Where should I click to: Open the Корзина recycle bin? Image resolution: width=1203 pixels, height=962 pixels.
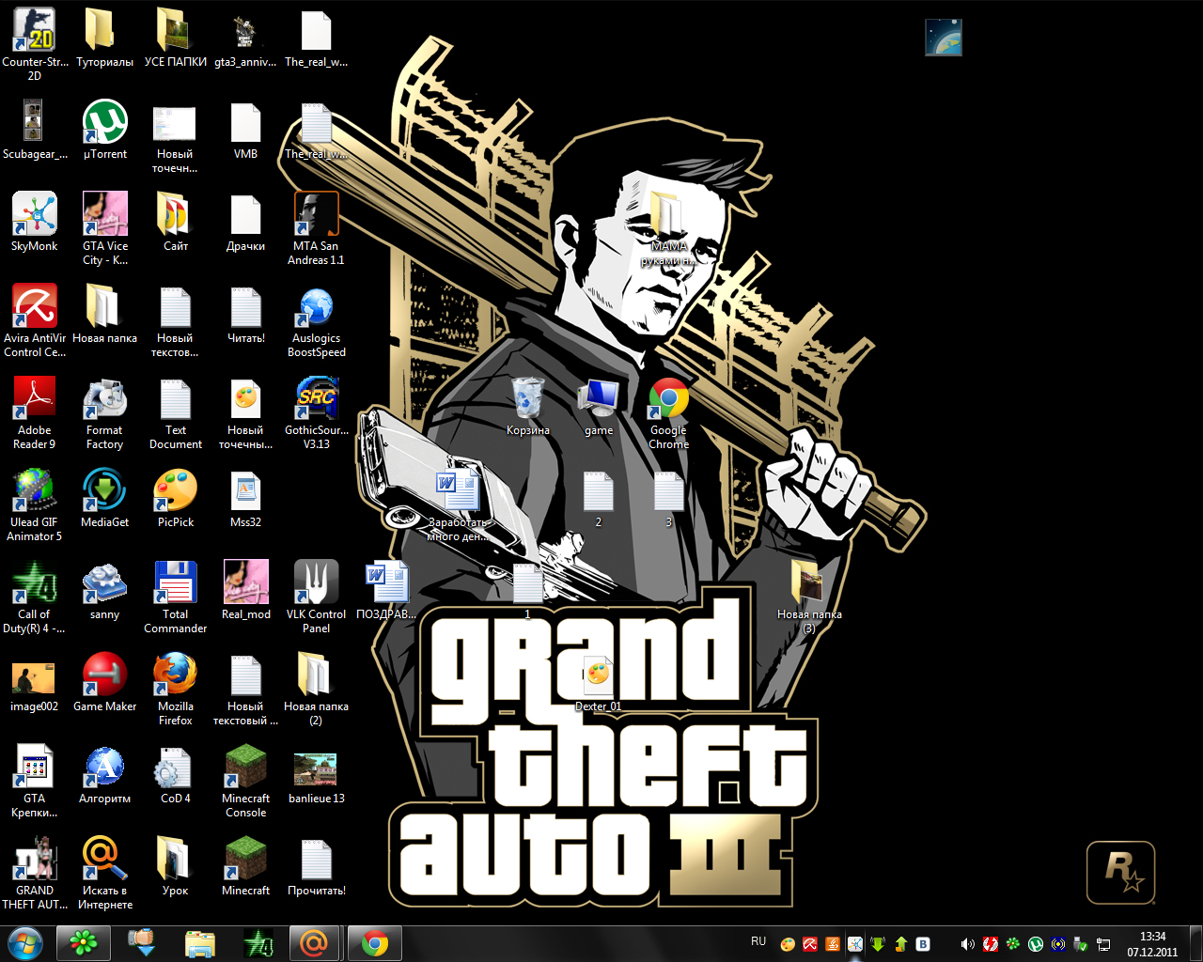coord(527,399)
